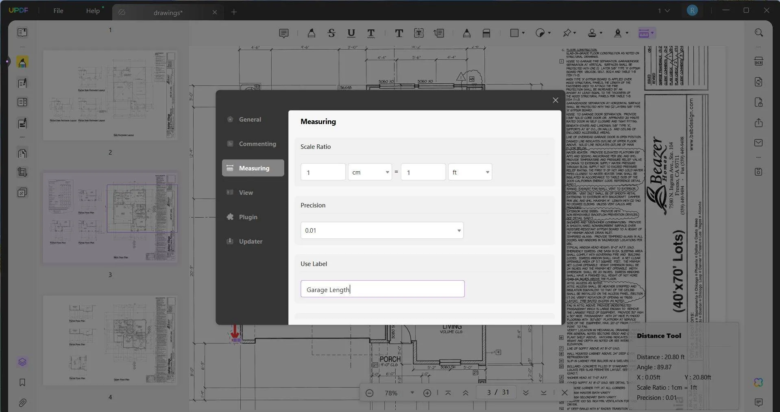This screenshot has height=412, width=780.
Task: Open the File menu
Action: [58, 11]
